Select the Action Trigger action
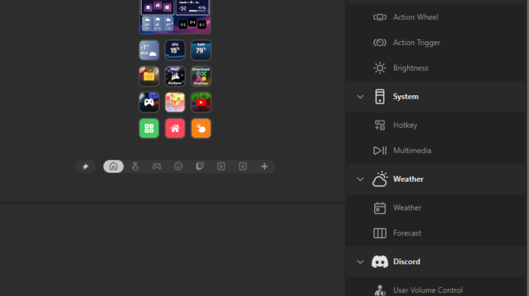 417,43
